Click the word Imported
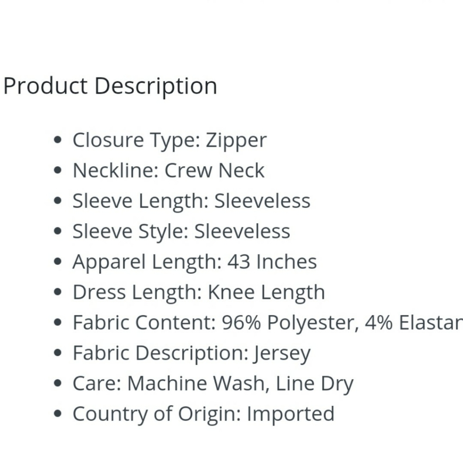The image size is (463, 463). (x=290, y=414)
